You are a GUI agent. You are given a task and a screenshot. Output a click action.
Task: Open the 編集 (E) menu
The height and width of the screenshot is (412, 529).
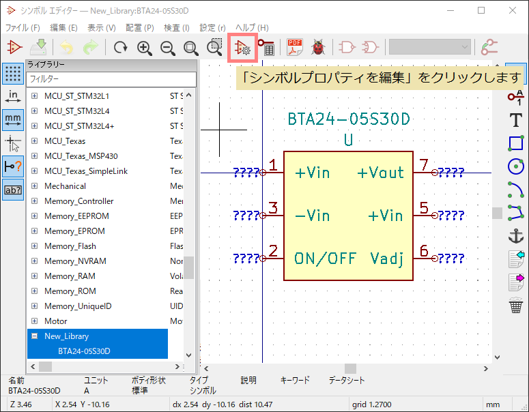[63, 28]
